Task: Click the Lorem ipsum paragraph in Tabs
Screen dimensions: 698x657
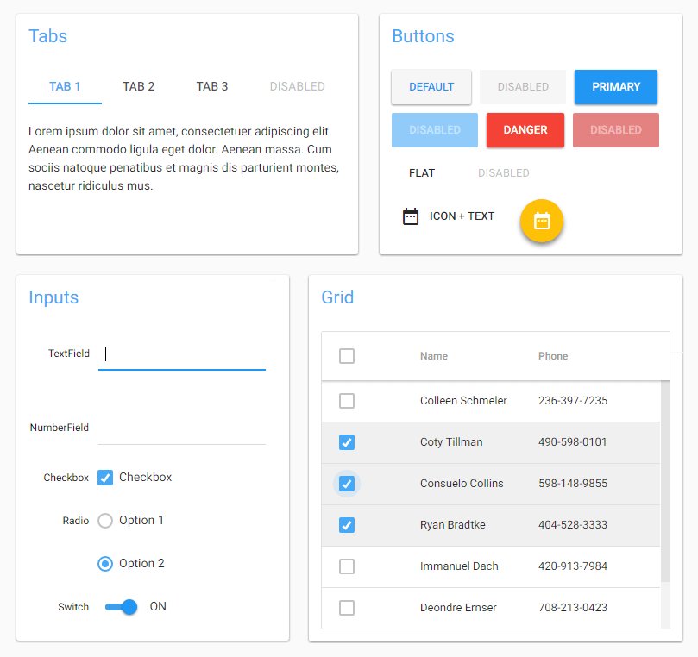Action: pyautogui.click(x=184, y=159)
